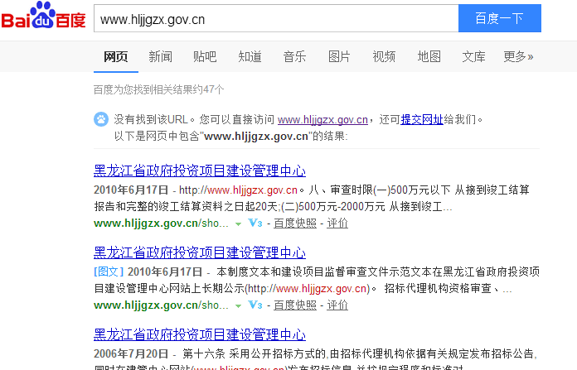The image size is (577, 370).
Task: Click the 百度为您找到相关结果约47个 text
Action: coord(158,89)
